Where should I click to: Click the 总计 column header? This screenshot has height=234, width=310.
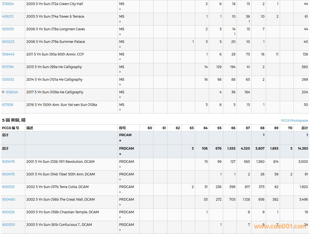[304, 128]
